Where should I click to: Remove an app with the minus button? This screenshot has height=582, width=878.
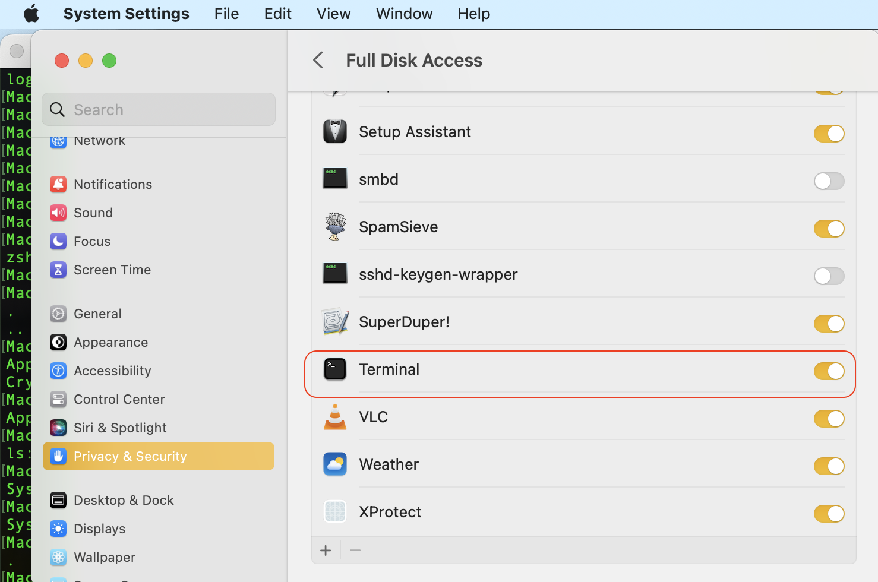pyautogui.click(x=355, y=550)
